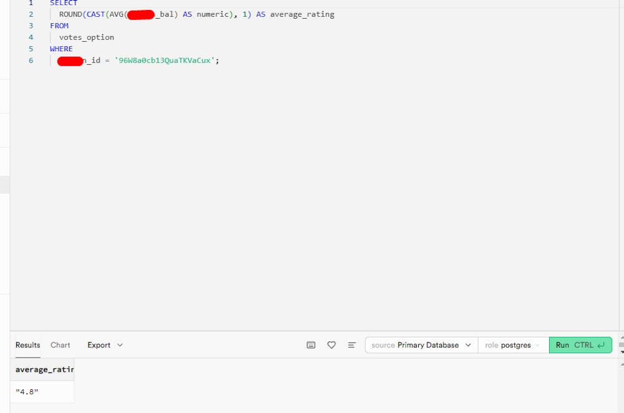Click line number 6 in the gutter
The height and width of the screenshot is (413, 624).
31,61
